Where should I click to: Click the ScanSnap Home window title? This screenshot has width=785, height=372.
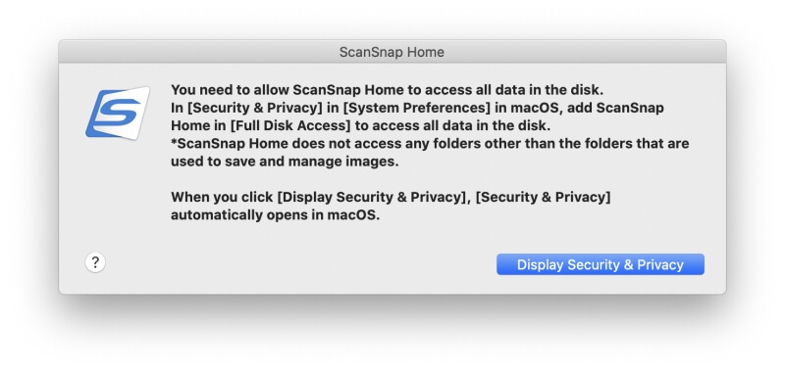(x=392, y=52)
